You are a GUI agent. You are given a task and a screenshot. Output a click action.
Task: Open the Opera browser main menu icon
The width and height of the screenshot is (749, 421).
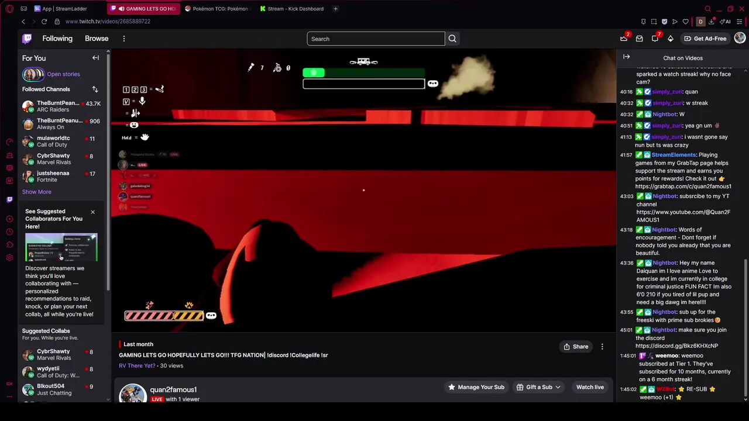coord(9,9)
